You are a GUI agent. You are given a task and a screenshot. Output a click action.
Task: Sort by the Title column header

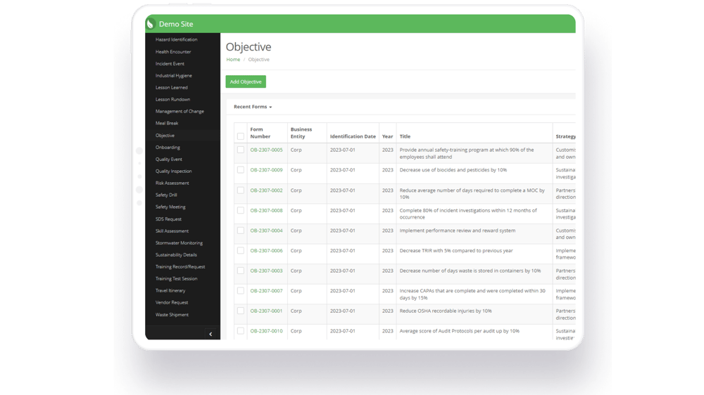pos(405,136)
